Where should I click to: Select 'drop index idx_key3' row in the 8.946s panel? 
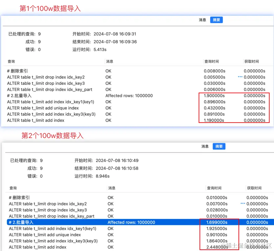[x=140, y=210]
